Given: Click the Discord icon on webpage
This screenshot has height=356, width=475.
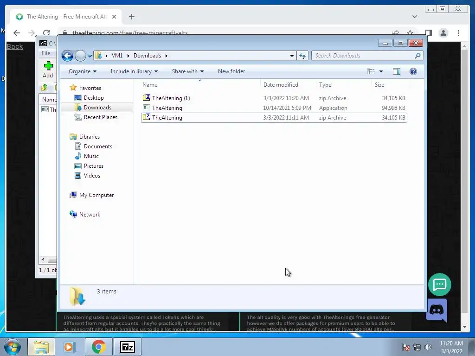Looking at the screenshot, I should [x=436, y=310].
